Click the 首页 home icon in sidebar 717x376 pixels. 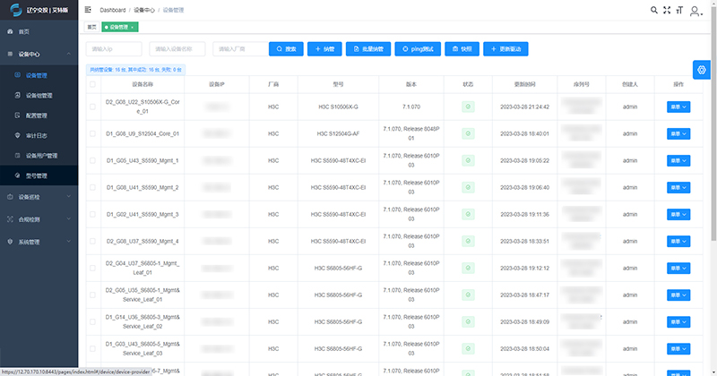[x=10, y=31]
